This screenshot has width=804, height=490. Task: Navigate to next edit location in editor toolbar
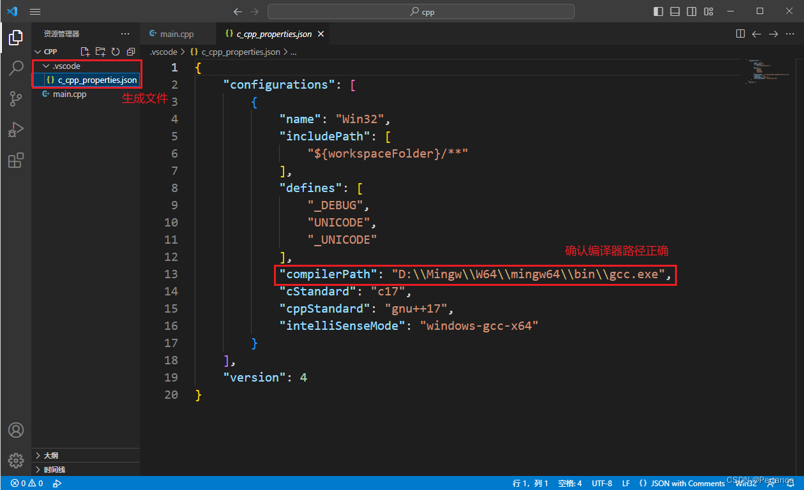773,34
